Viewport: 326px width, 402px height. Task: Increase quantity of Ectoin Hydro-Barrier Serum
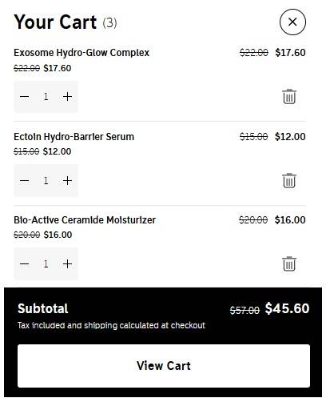click(67, 181)
